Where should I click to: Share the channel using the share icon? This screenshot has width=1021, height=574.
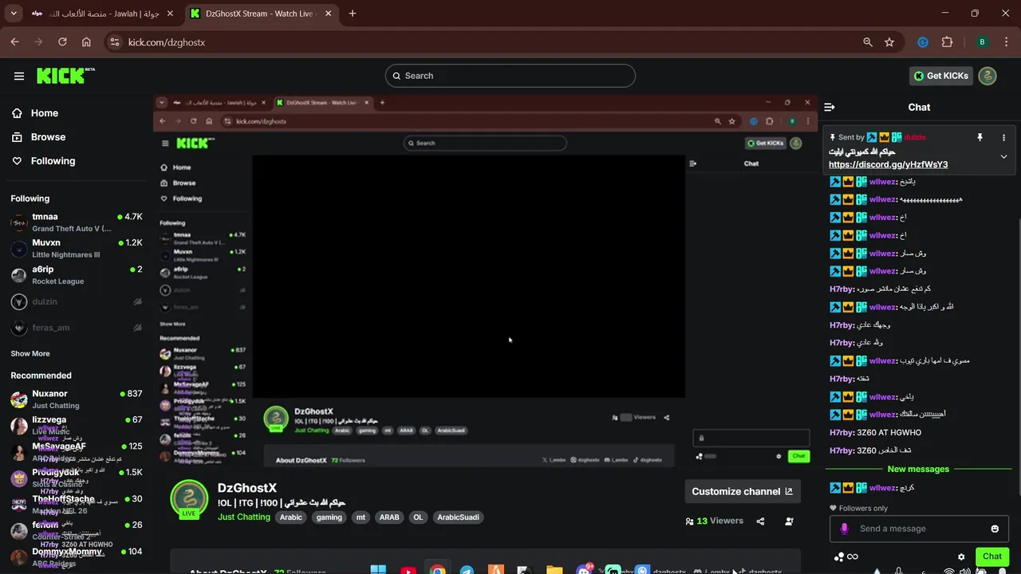coord(760,521)
